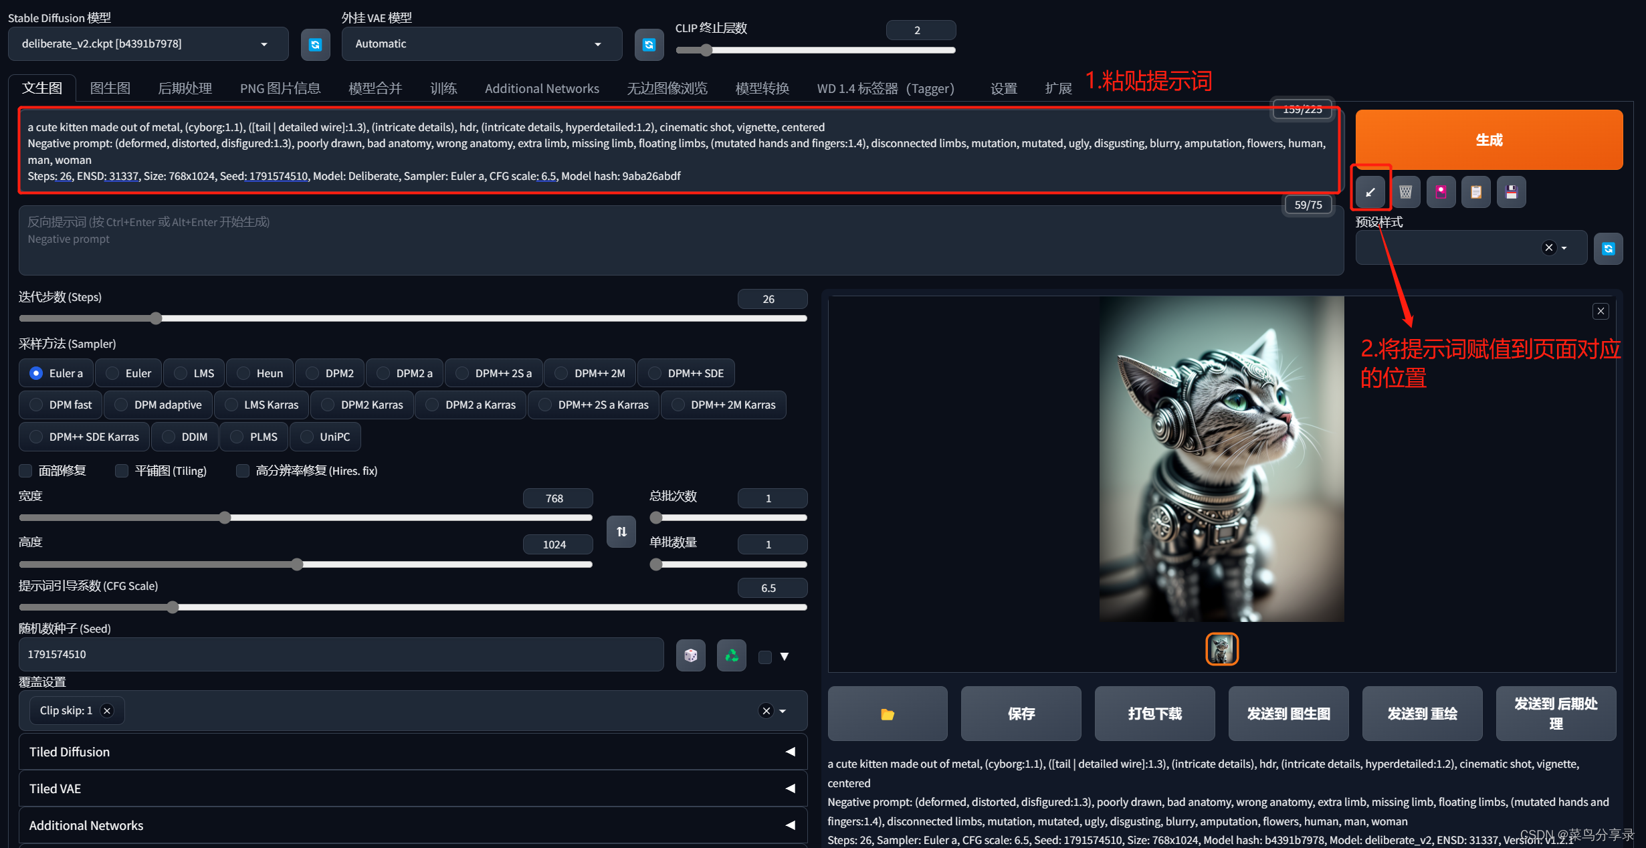Viewport: 1646px width, 848px height.
Task: Click the arrow icon to apply pasted prompt parameters
Action: (x=1370, y=193)
